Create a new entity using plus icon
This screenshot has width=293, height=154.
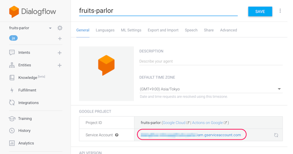pyautogui.click(x=60, y=65)
